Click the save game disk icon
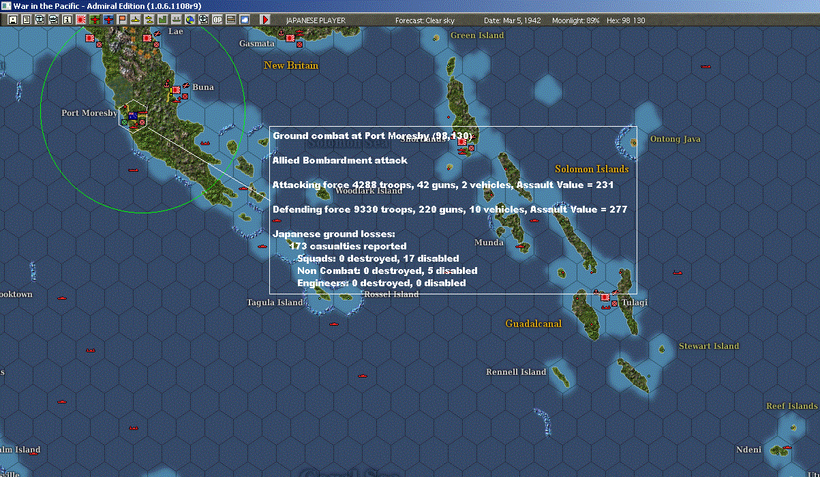This screenshot has height=477, width=820. click(x=12, y=20)
